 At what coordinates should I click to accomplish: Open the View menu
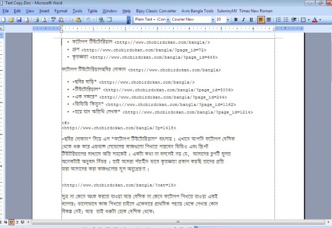point(30,11)
